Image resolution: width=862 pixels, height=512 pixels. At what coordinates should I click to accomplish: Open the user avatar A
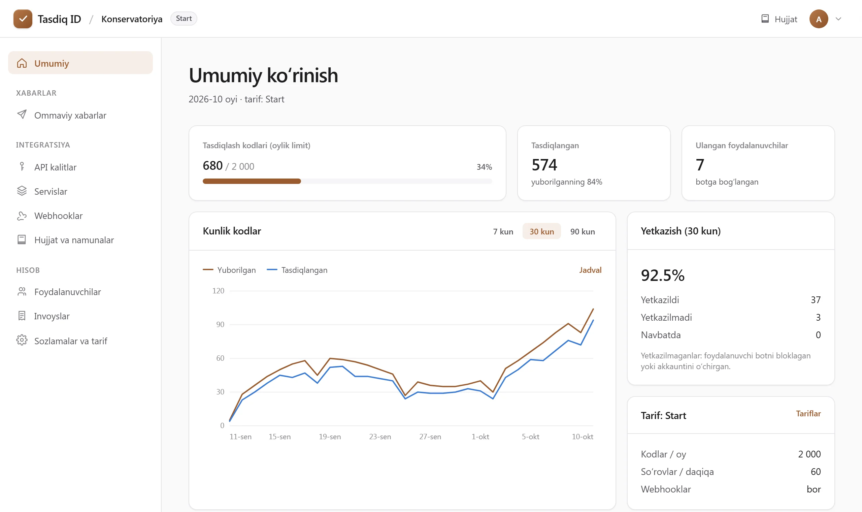pyautogui.click(x=819, y=19)
